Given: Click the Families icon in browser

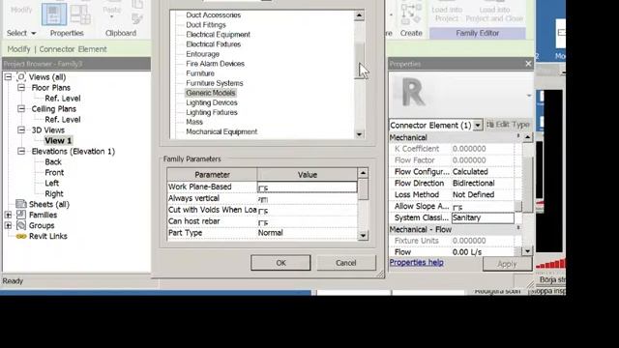Looking at the screenshot, I should point(21,215).
